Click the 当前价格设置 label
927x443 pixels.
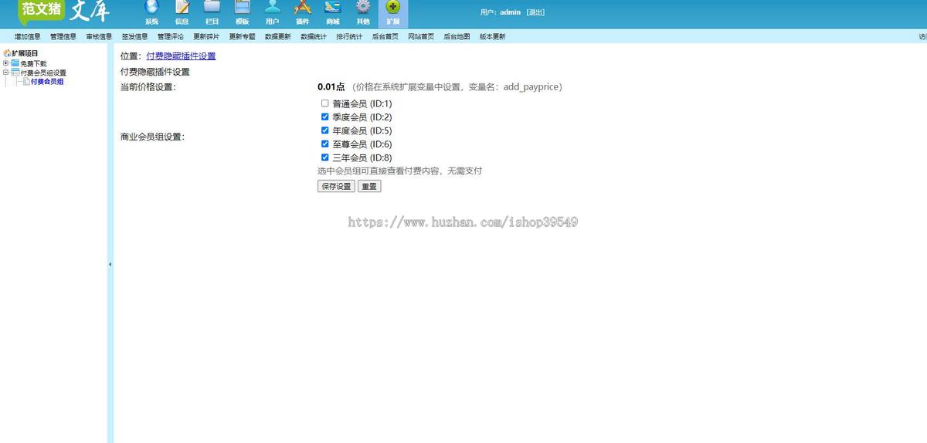(x=148, y=87)
